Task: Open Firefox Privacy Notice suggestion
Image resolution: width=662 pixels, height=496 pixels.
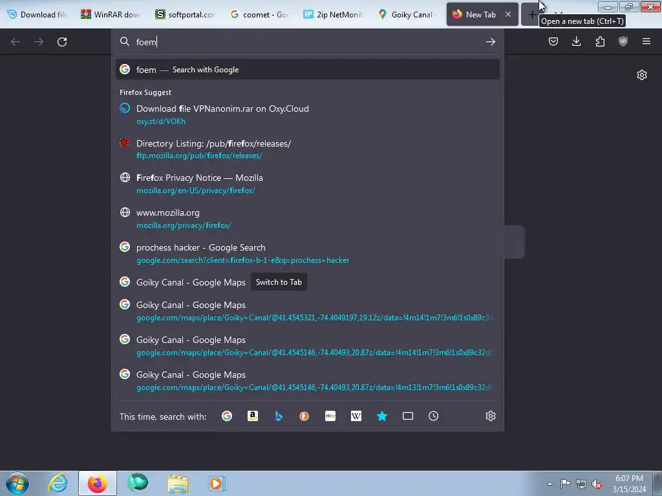Action: [x=307, y=184]
